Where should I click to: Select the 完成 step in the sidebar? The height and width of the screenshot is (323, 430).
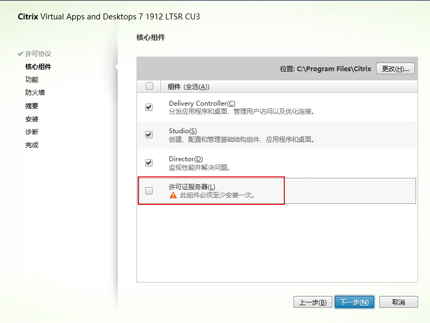[32, 145]
